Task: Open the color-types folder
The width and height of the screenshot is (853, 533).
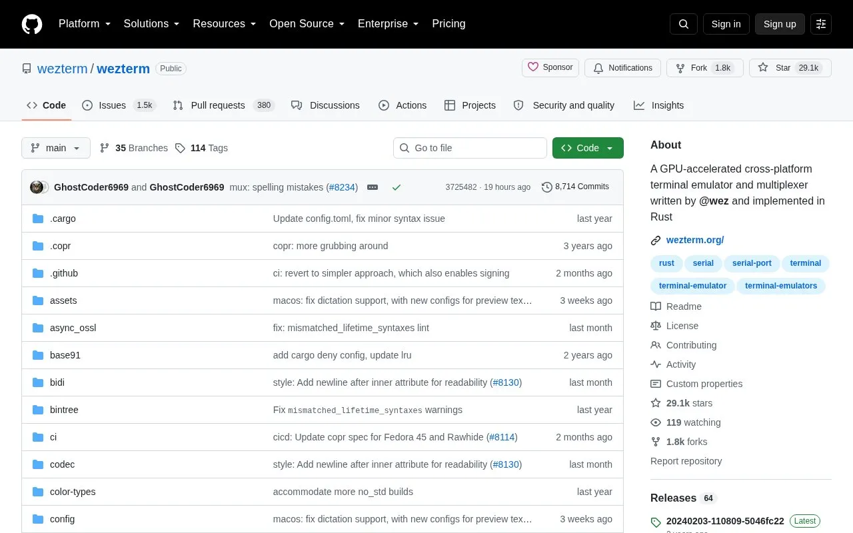Action: pos(73,492)
